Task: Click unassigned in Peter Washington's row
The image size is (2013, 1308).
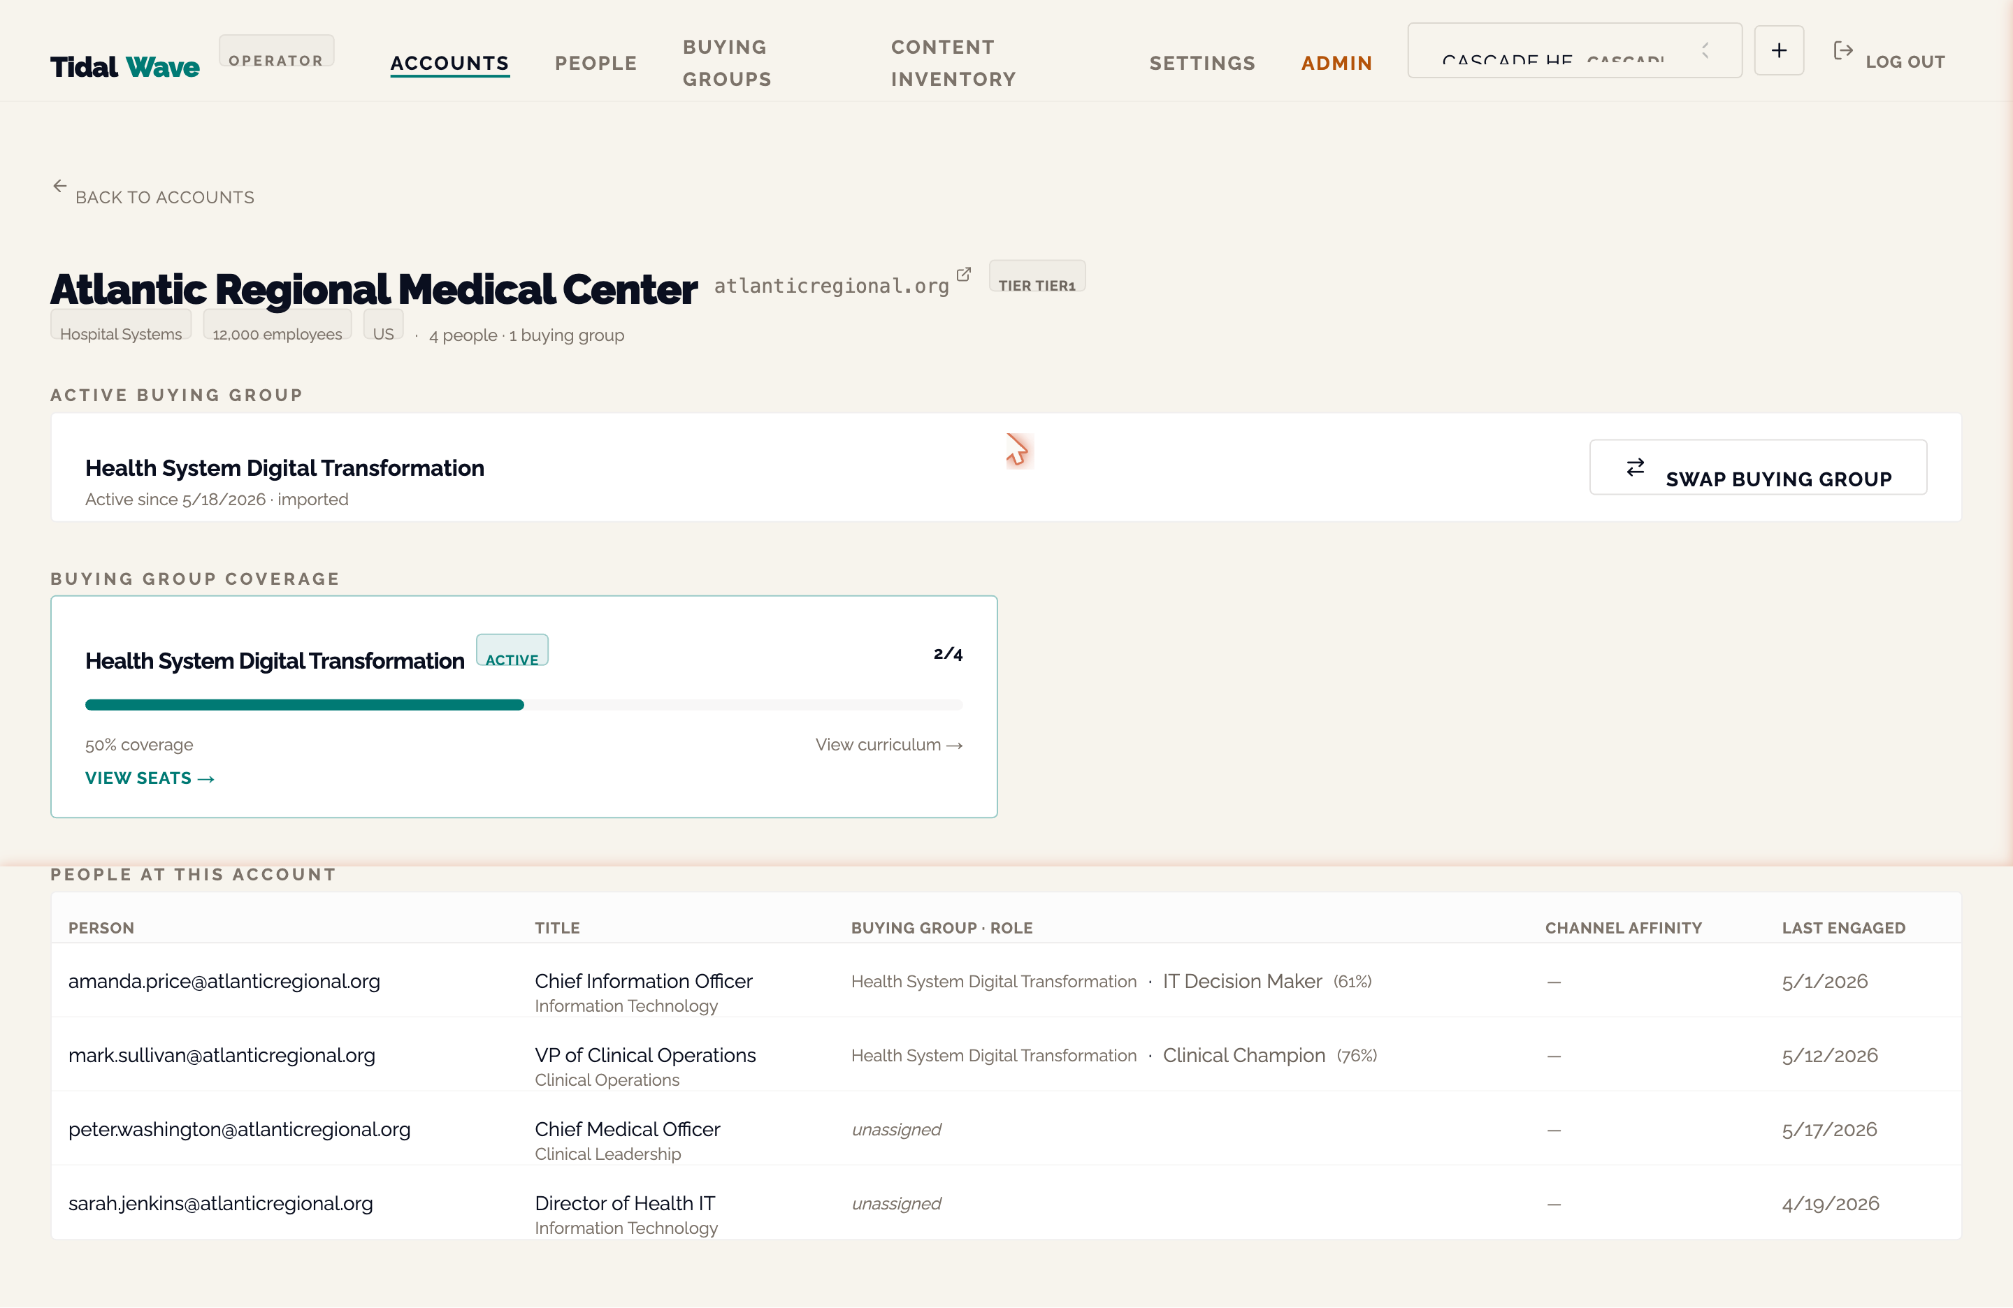Action: 895,1130
